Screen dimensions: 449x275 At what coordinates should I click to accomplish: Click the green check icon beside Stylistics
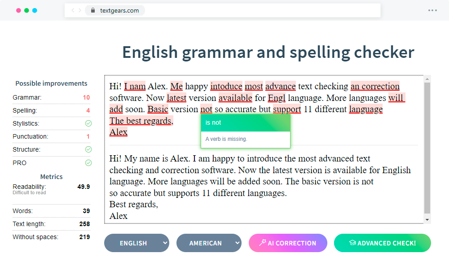(x=88, y=123)
